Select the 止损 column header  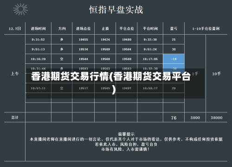pyautogui.click(x=105, y=29)
